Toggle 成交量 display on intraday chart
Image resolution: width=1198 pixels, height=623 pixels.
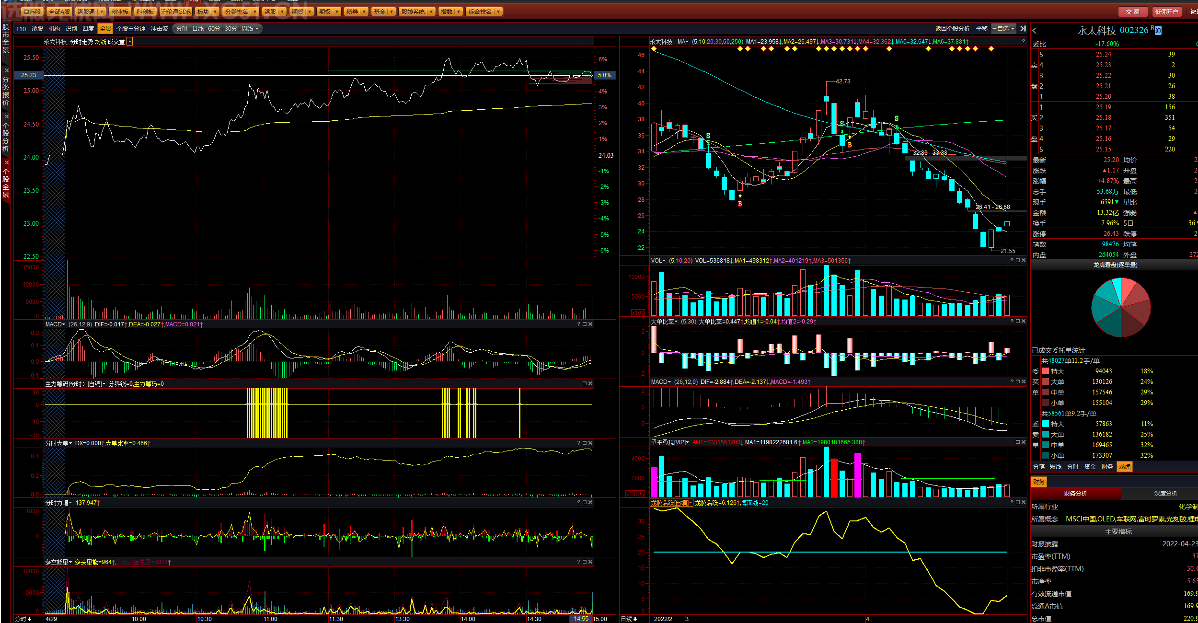[116, 42]
